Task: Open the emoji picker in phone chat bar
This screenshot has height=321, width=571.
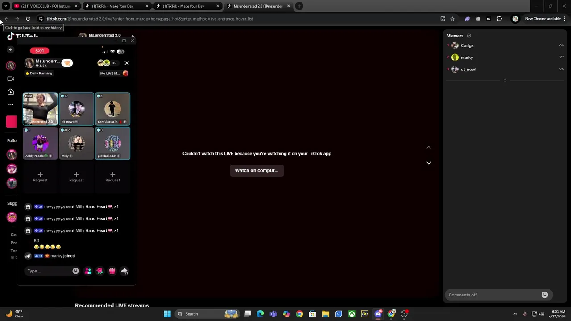Action: coord(76,271)
